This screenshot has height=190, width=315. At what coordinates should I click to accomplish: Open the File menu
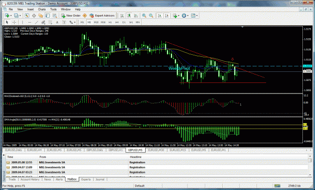click(11, 9)
